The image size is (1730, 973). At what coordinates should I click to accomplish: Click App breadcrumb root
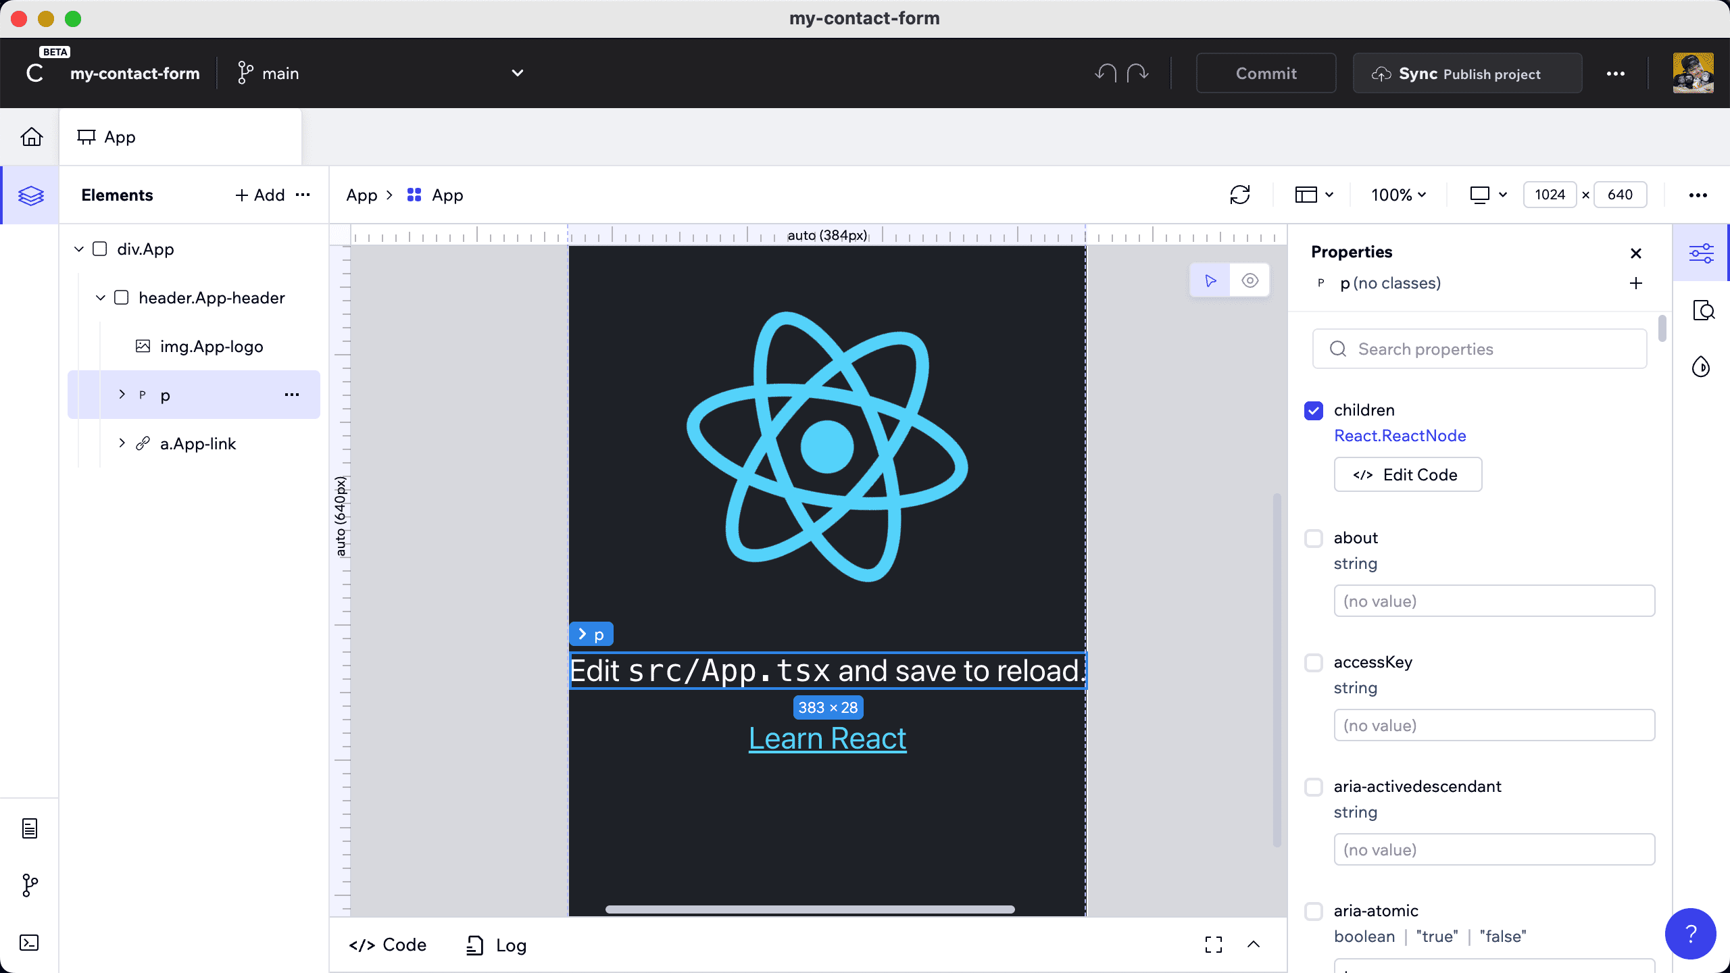(362, 195)
